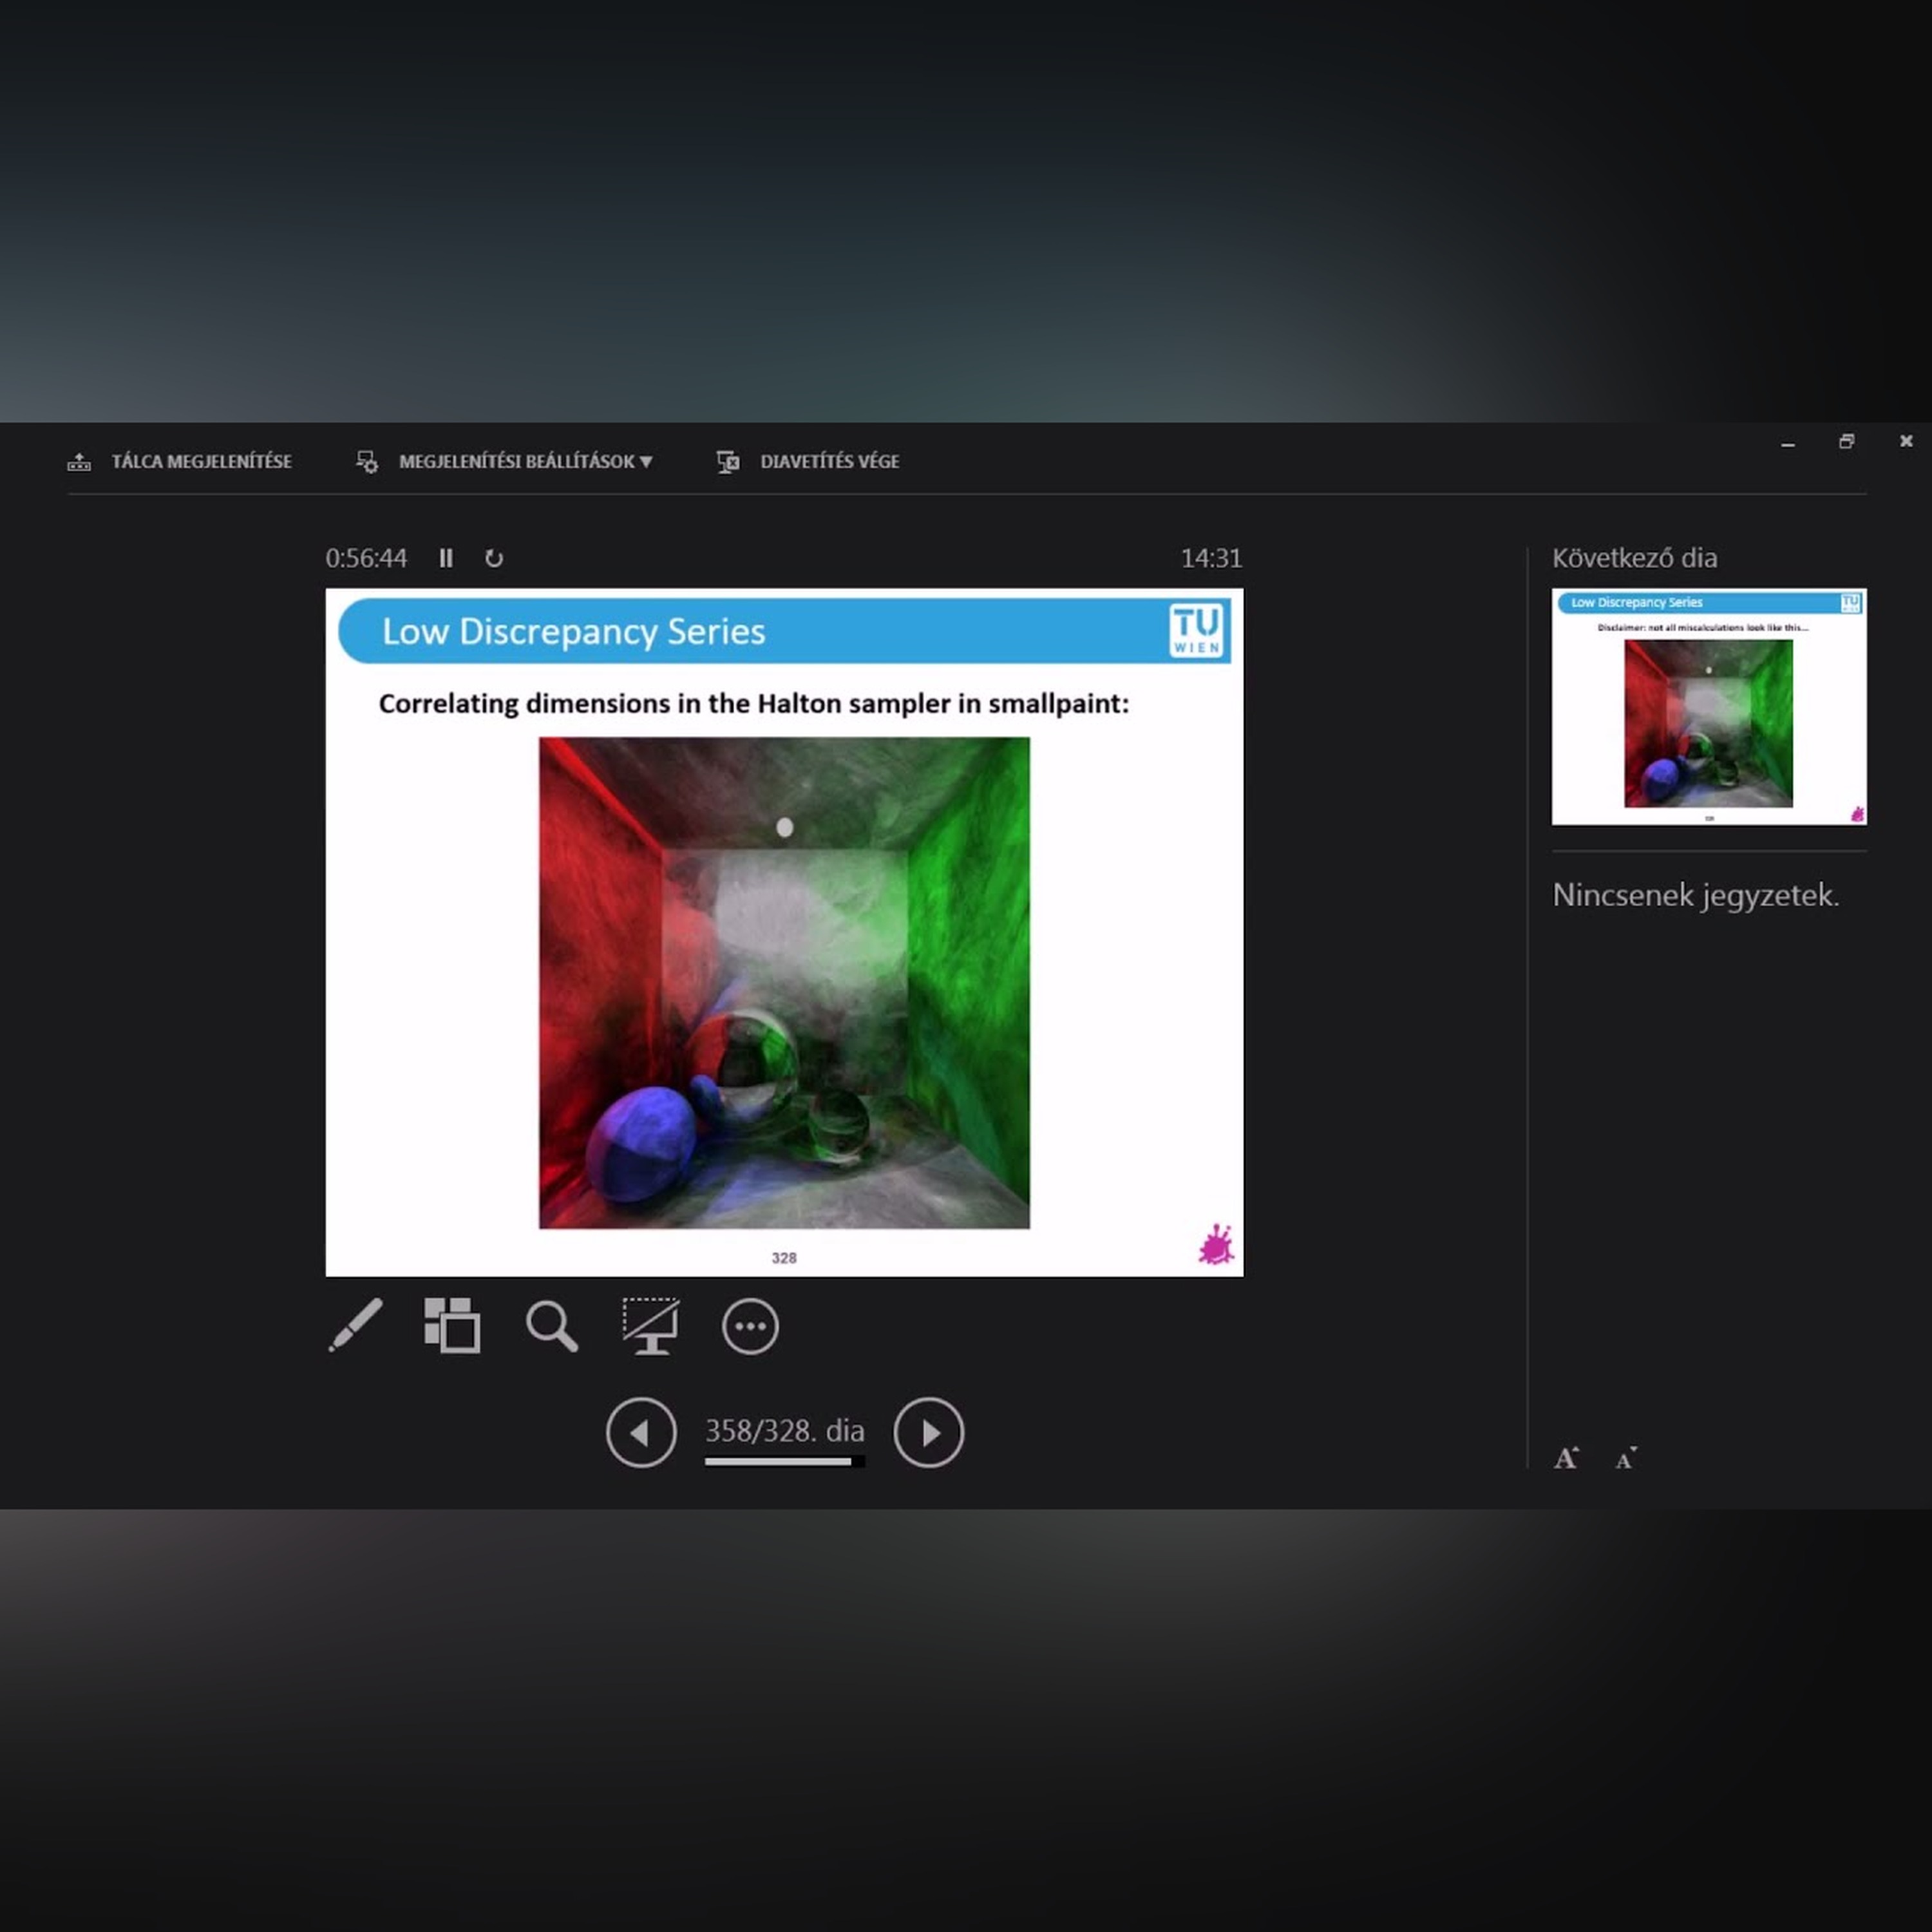The width and height of the screenshot is (1932, 1932).
Task: Increase the notes text size
Action: [1567, 1458]
